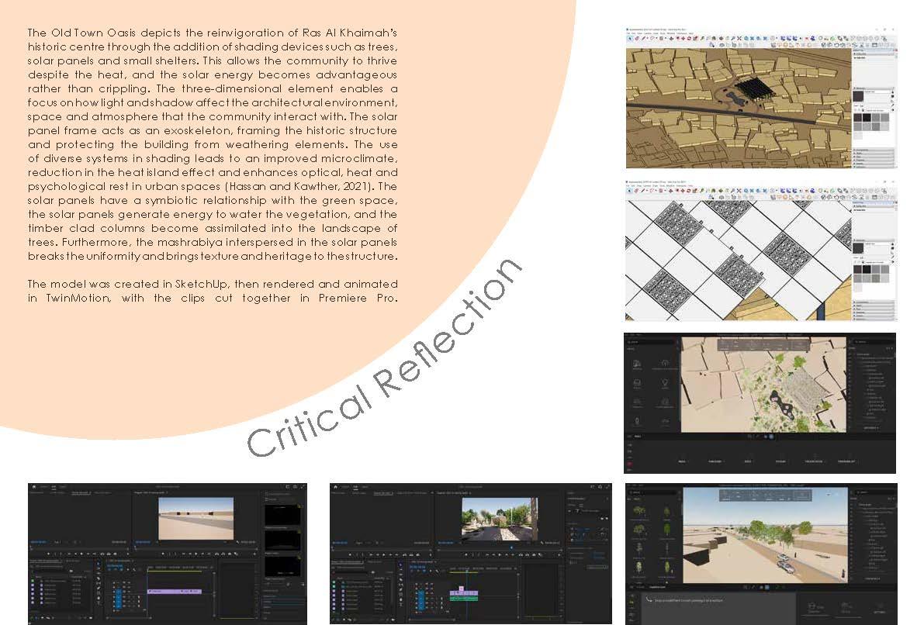Viewport: 924px width, 625px height.
Task: Pick the pink Eraser tool in top SketchUp window
Action: click(x=636, y=38)
